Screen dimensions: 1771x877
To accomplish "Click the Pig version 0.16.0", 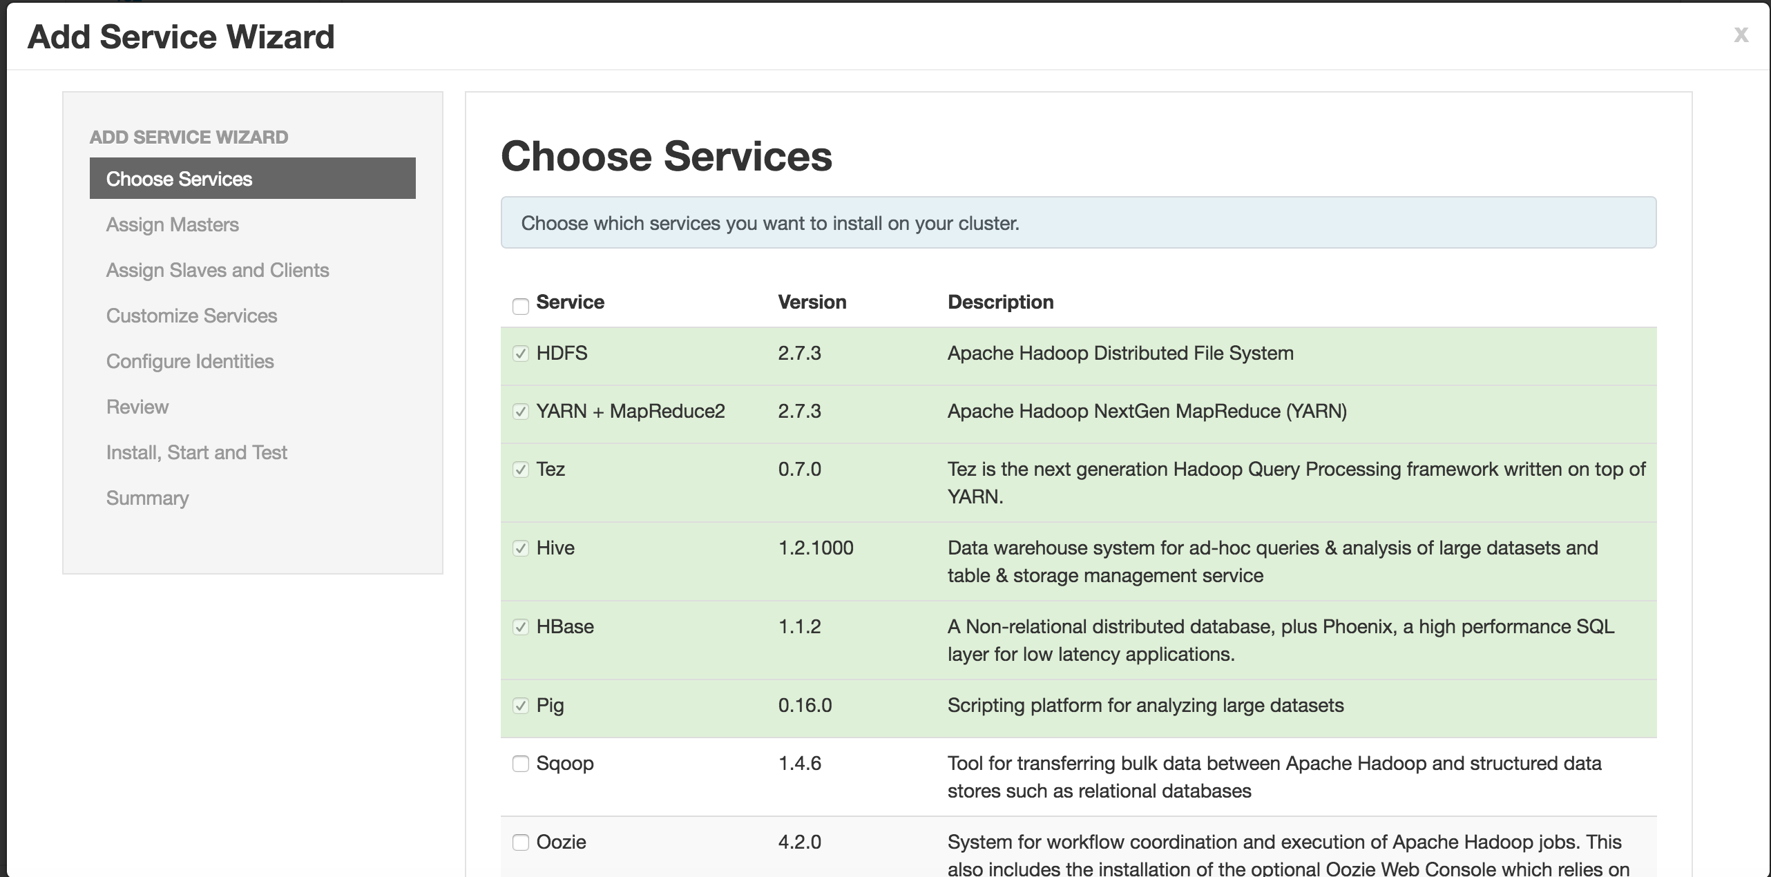I will [x=805, y=705].
